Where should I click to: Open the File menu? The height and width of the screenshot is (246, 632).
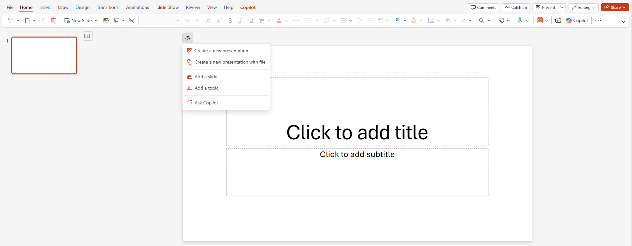(10, 7)
